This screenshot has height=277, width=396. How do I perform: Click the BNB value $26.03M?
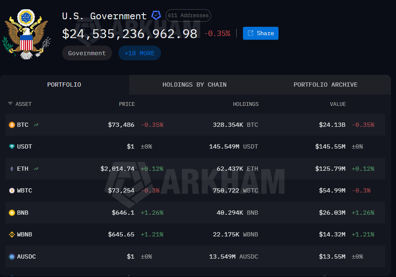point(332,213)
